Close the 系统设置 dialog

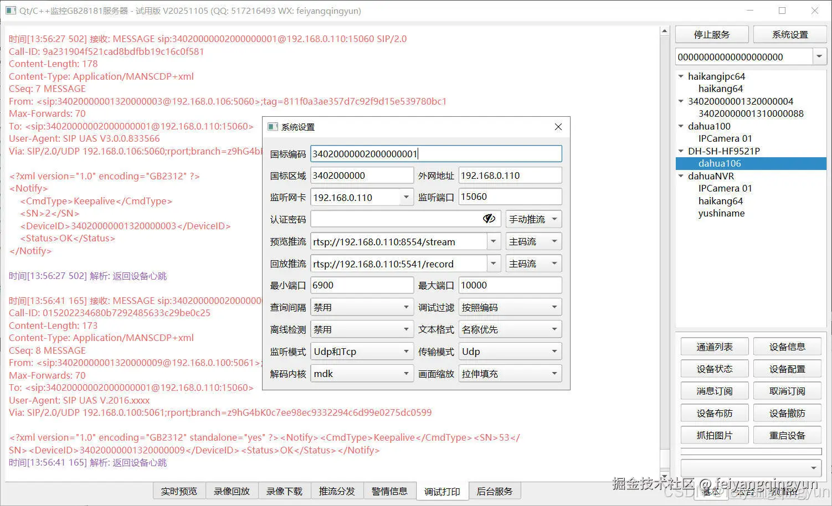(x=558, y=127)
